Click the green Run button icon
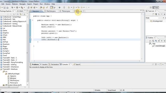Viewport: 166px width, 93px height. pyautogui.click(x=17, y=7)
